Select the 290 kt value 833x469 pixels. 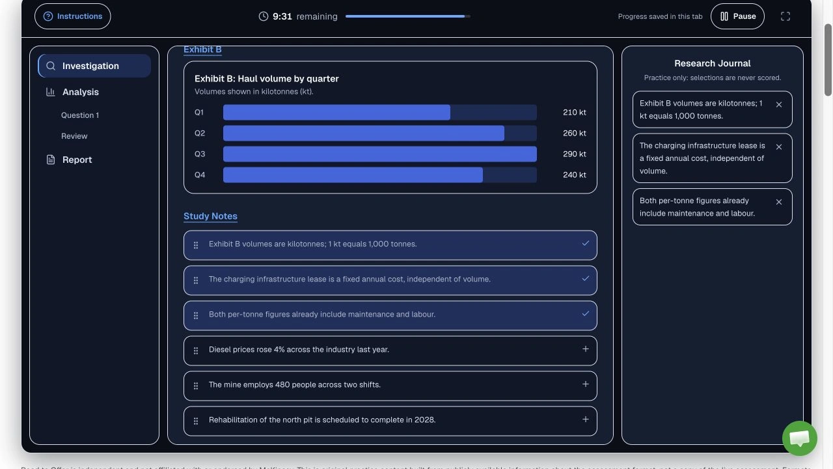pyautogui.click(x=575, y=154)
